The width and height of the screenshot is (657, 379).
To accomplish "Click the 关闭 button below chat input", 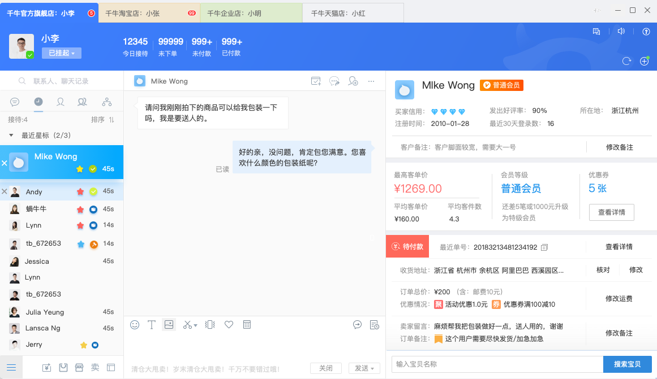I will [326, 368].
